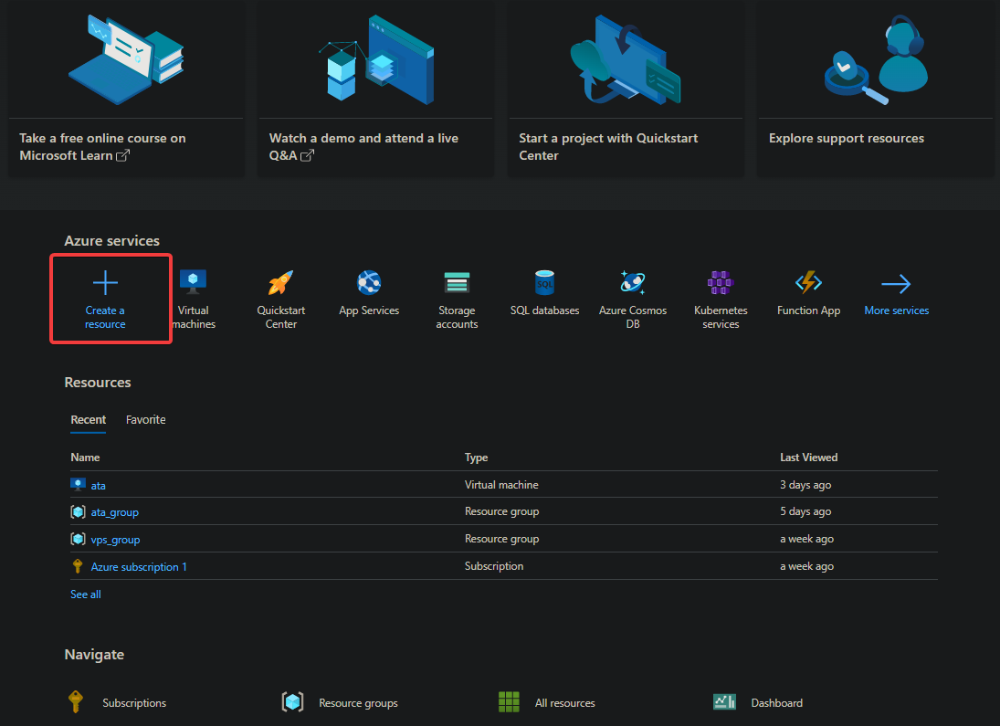Screen dimensions: 1000x726
Task: Open the Kubernetes services icon
Action: [x=721, y=282]
